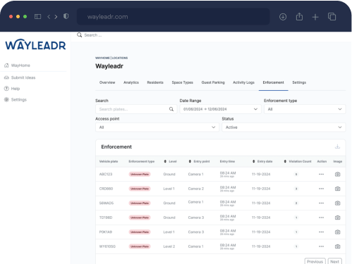View the camera image for plate ABC123
This screenshot has width=352, height=264.
pos(337,174)
